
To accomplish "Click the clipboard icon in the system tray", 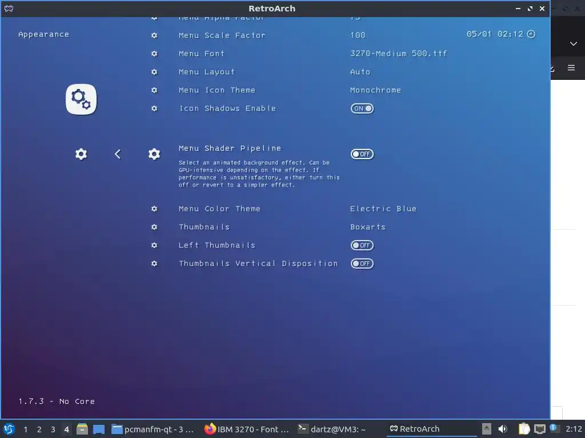I will click(x=524, y=429).
